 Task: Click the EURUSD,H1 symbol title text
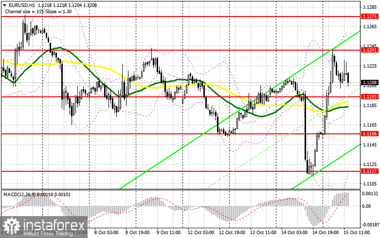22,5
